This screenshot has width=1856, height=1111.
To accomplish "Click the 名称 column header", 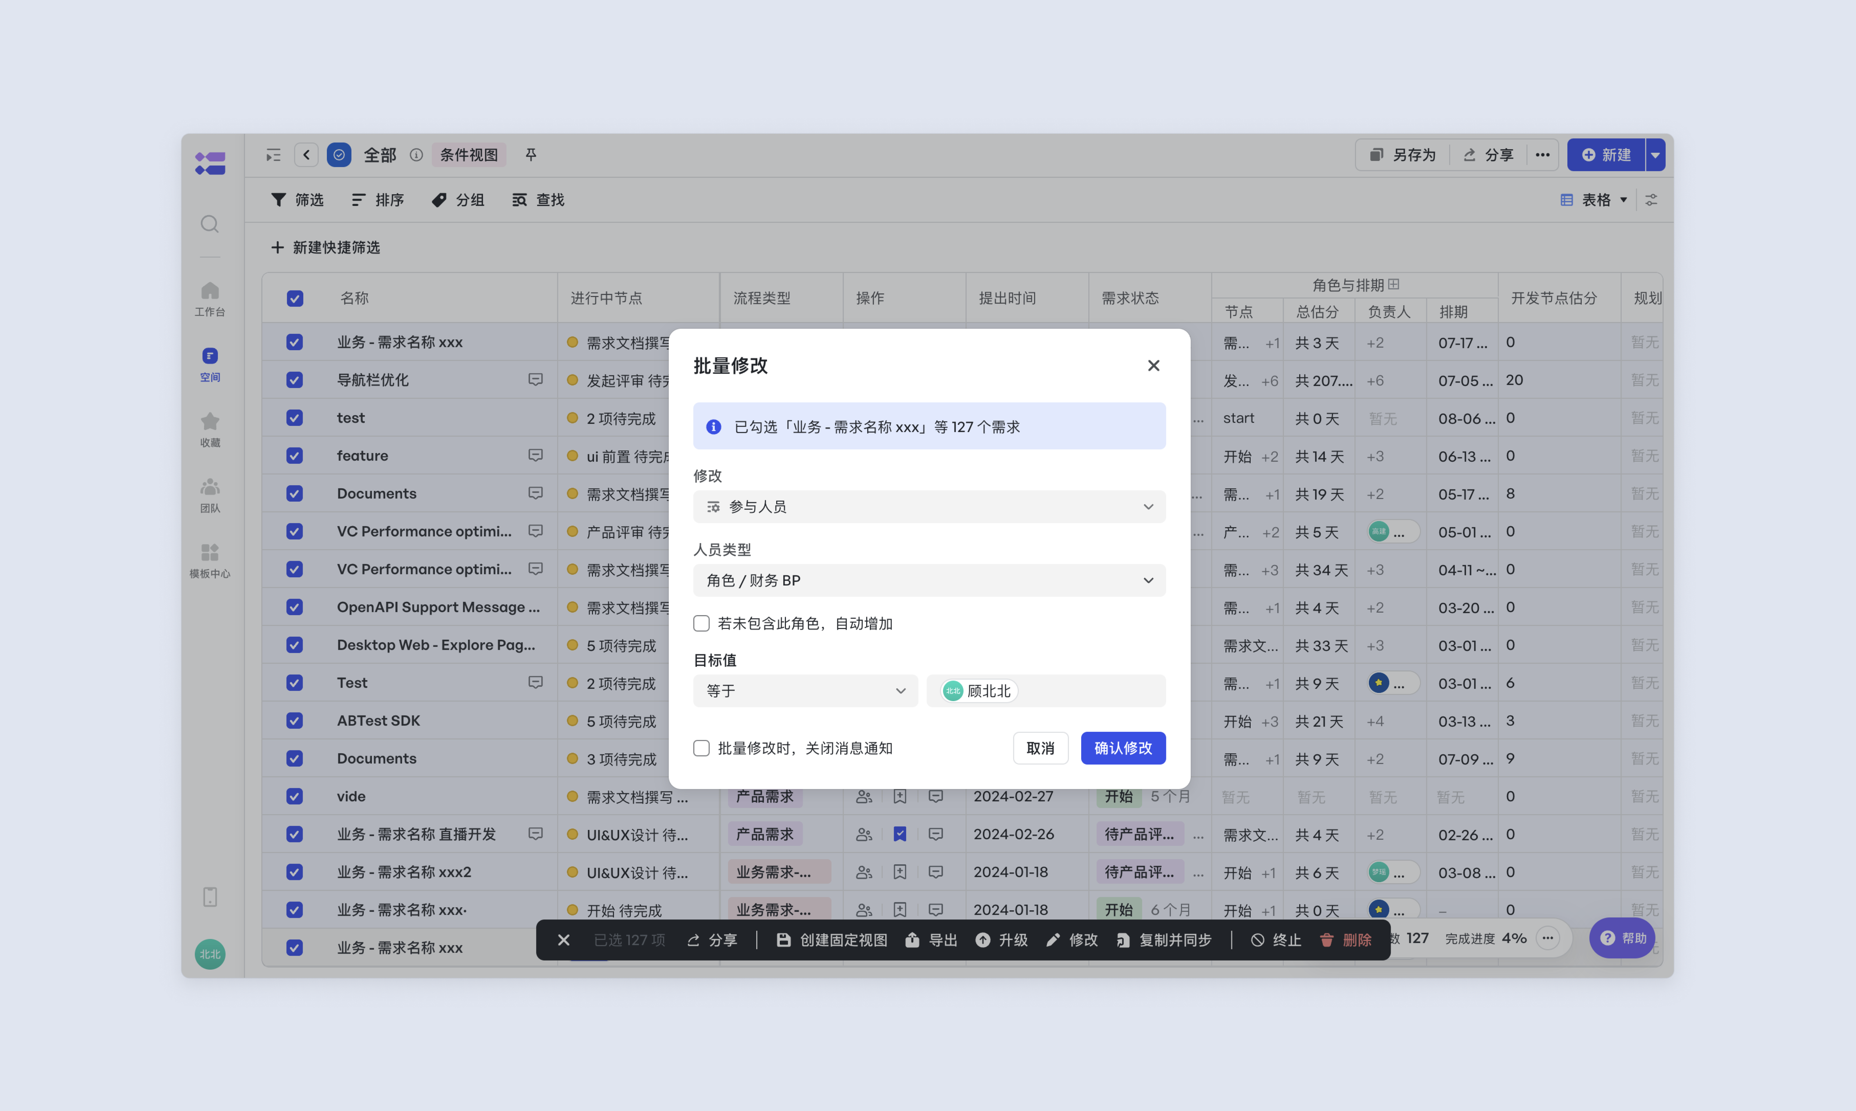I will [x=354, y=298].
